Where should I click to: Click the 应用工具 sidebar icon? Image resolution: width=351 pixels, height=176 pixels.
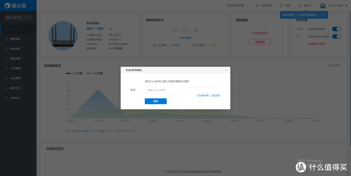[7, 88]
